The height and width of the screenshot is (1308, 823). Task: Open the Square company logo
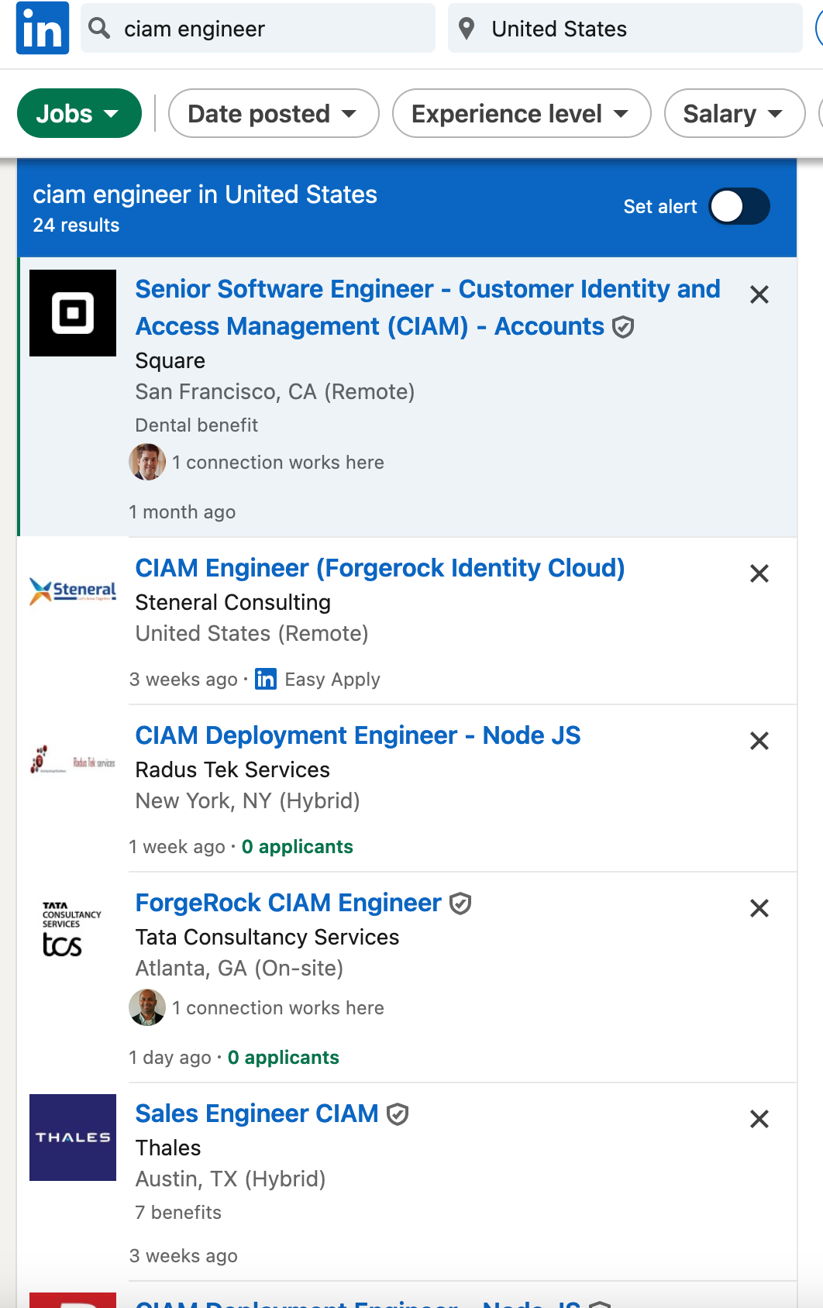pos(73,313)
